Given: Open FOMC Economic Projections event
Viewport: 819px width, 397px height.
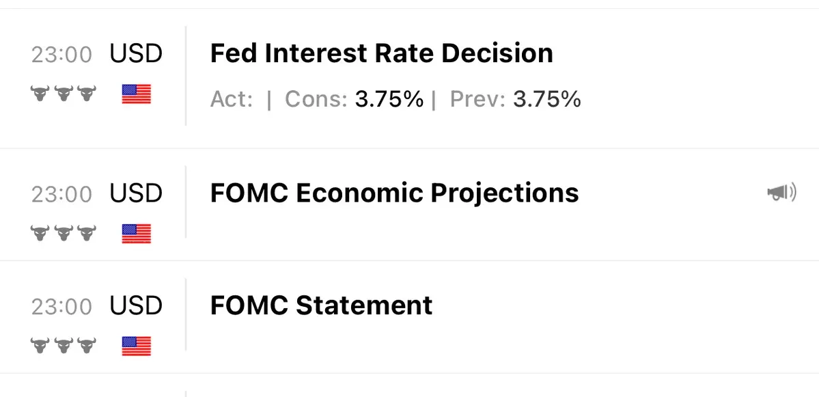Looking at the screenshot, I should [x=394, y=193].
